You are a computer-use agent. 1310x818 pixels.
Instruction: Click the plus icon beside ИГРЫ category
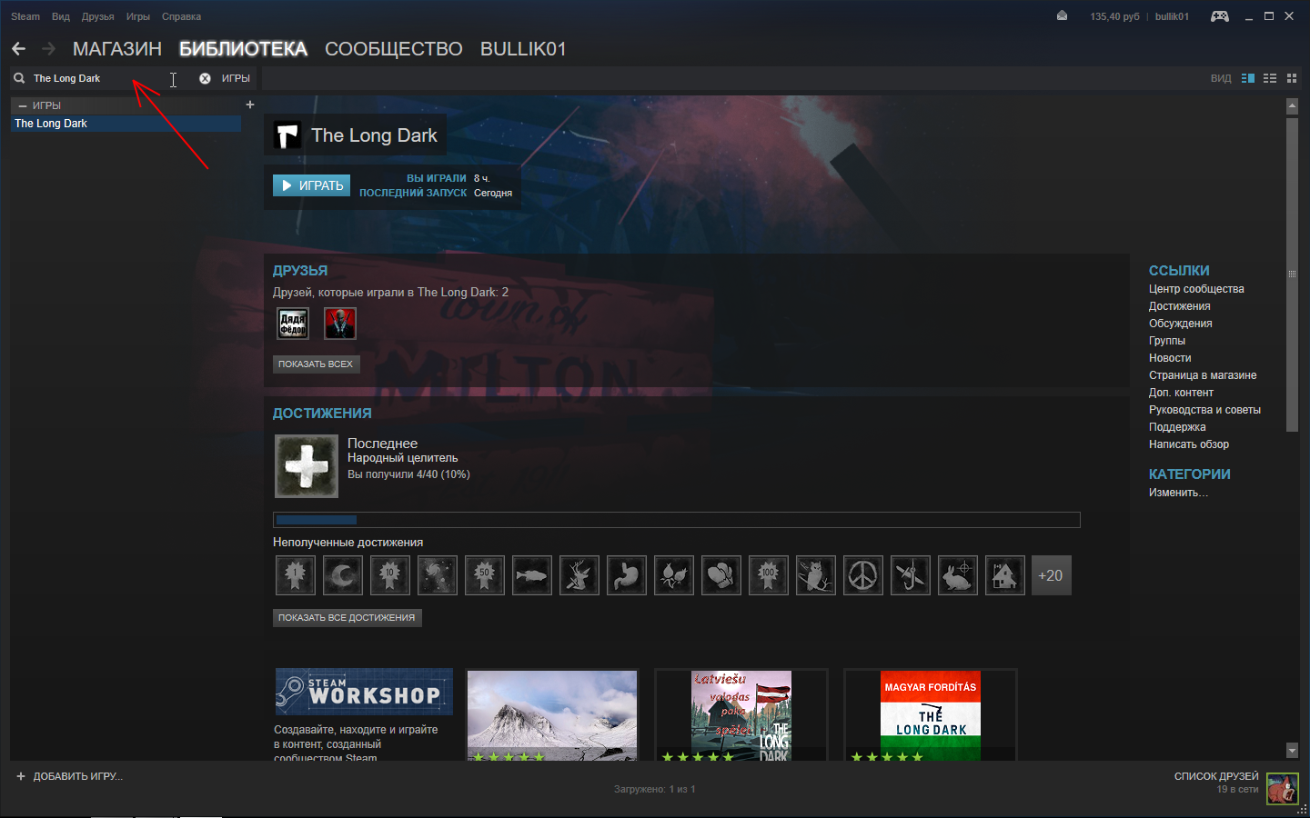pyautogui.click(x=250, y=105)
